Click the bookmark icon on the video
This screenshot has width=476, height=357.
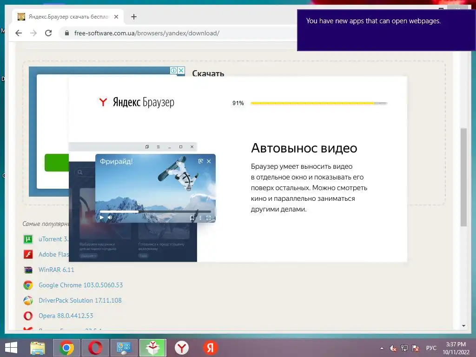[x=192, y=218]
